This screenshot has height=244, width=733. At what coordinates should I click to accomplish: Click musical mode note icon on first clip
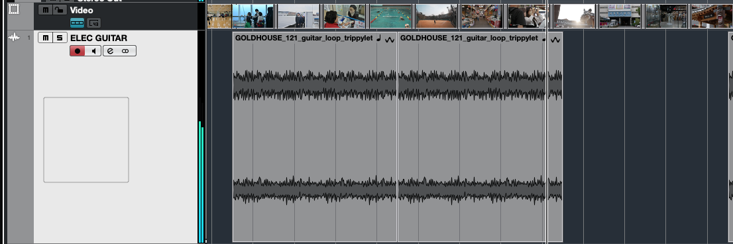(379, 38)
